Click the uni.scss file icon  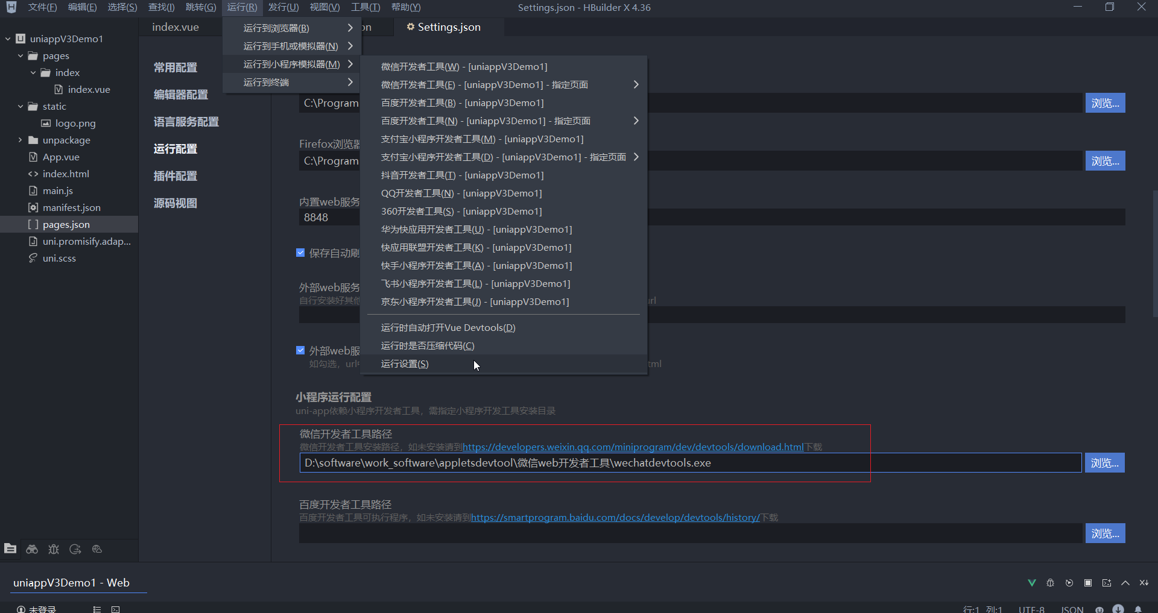(x=33, y=258)
